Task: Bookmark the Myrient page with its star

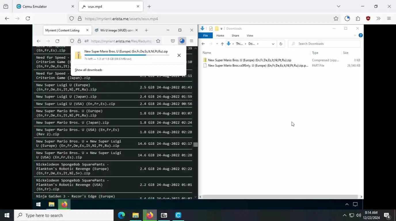Action: tap(158, 41)
